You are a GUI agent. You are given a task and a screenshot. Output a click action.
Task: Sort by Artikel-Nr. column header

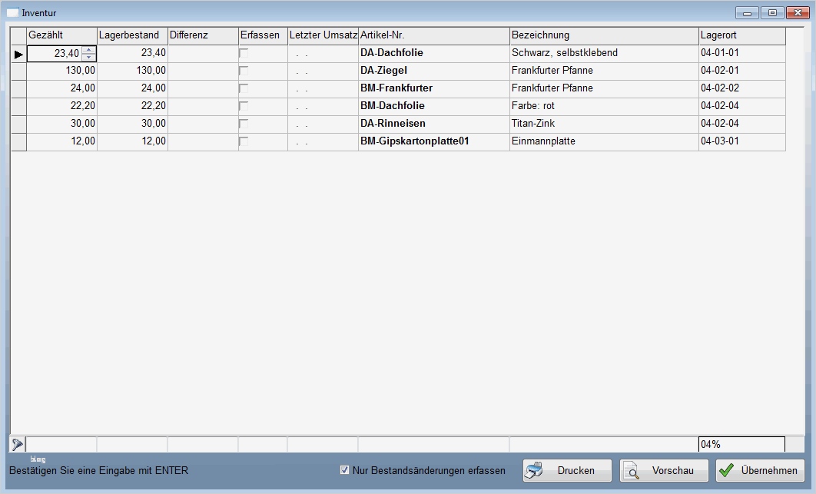pyautogui.click(x=434, y=35)
